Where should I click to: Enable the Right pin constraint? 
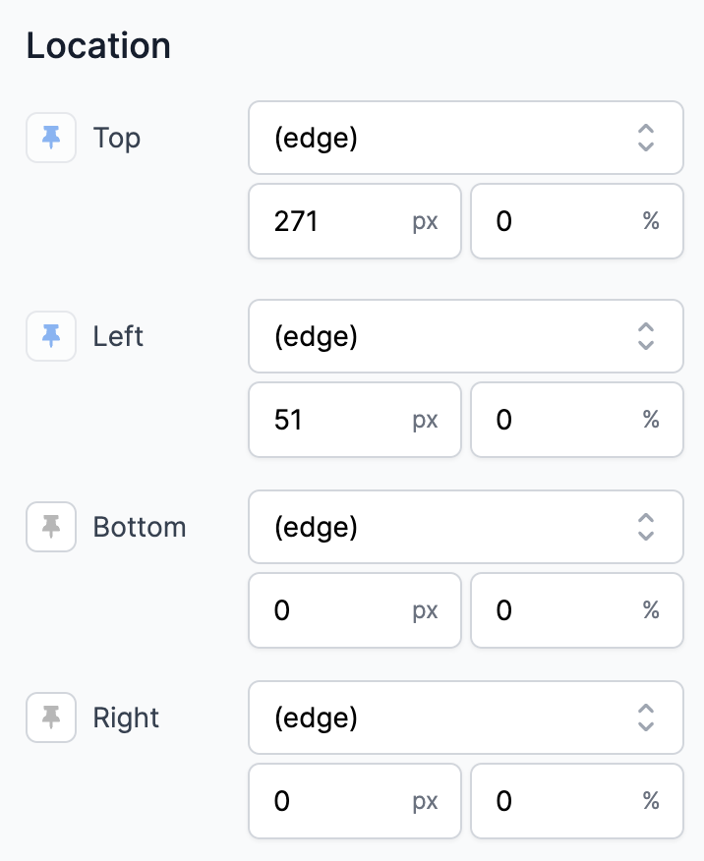click(x=51, y=717)
